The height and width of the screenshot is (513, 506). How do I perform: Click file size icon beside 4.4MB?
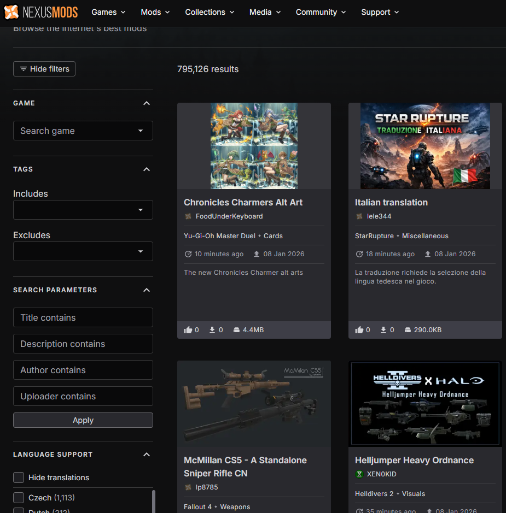[x=236, y=330]
